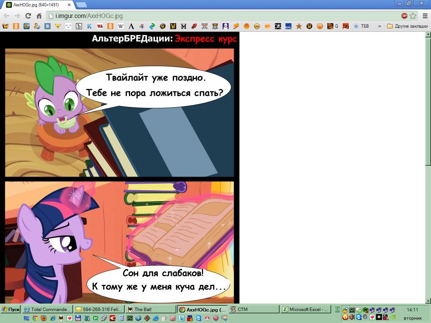Open the Odnoklassniki bookmark next to the first W
Image resolution: width=431 pixels, height=323 pixels.
[x=16, y=26]
